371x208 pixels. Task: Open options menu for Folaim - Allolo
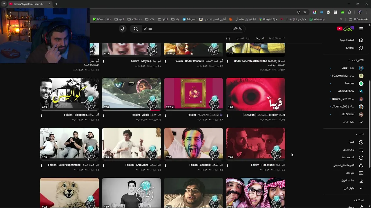pyautogui.click(x=103, y=115)
